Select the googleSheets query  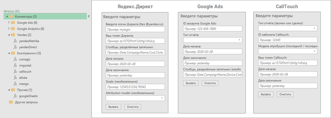28,96
